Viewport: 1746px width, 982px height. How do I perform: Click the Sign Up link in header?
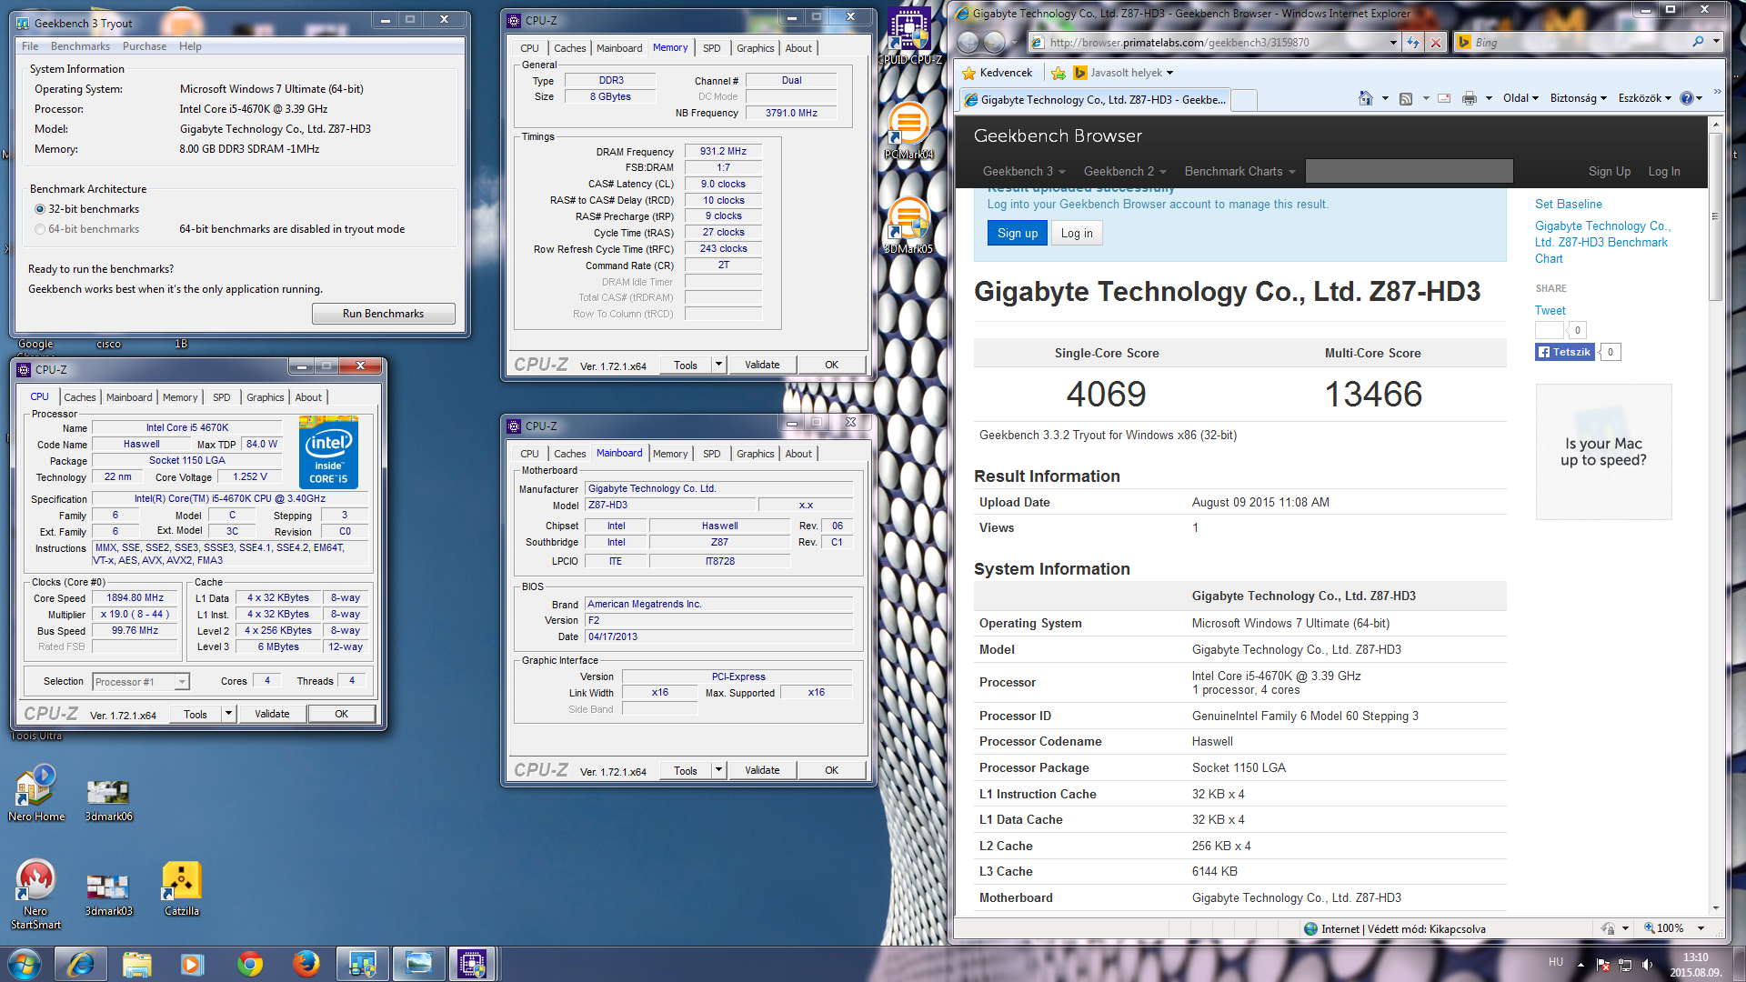(1609, 171)
